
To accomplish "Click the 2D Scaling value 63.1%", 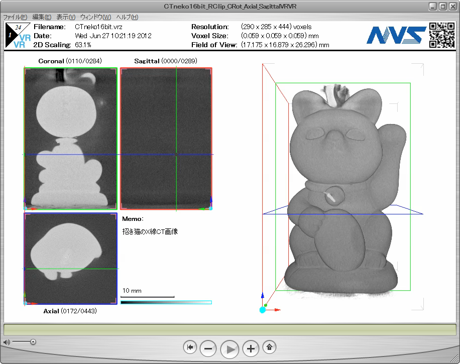I will (x=83, y=45).
